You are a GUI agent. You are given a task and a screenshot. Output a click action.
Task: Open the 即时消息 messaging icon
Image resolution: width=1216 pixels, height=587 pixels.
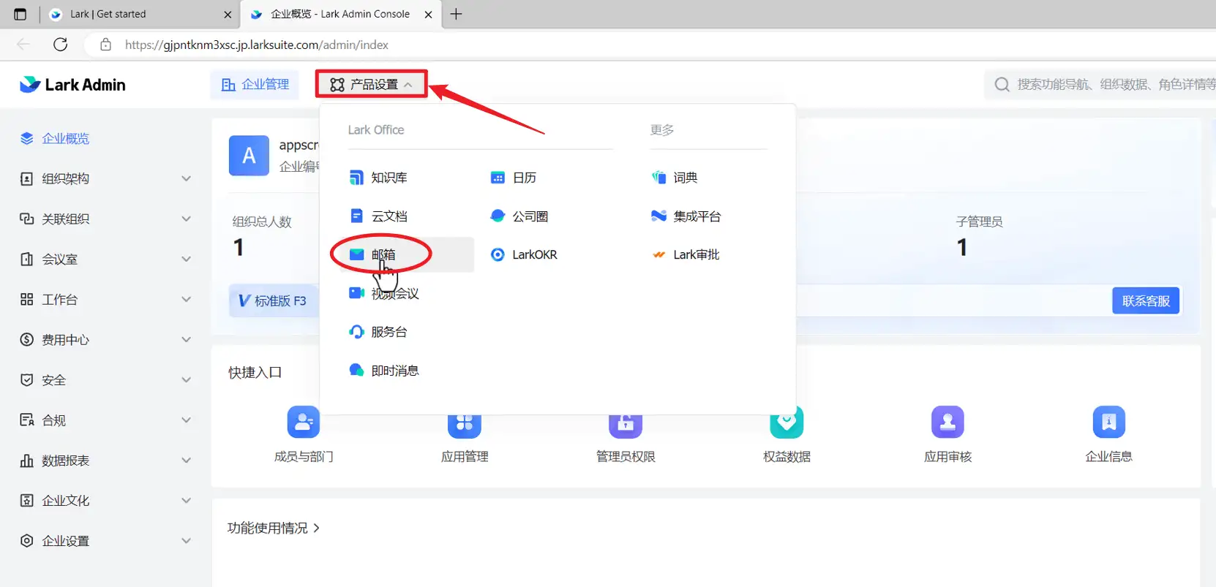click(x=356, y=371)
